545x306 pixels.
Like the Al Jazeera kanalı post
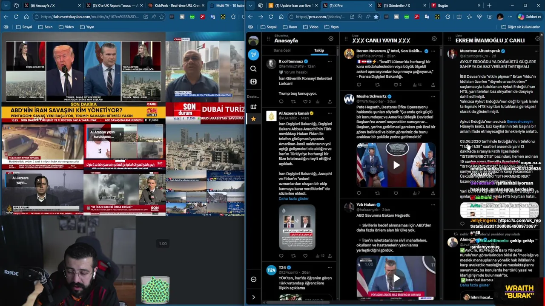pos(305,256)
